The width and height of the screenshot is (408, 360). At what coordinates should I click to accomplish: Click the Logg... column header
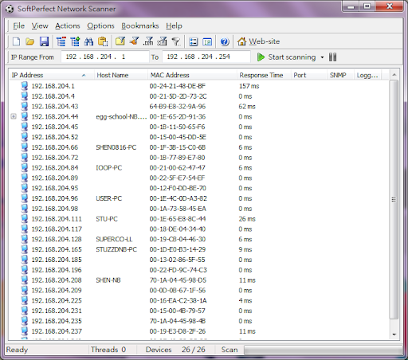(x=367, y=76)
